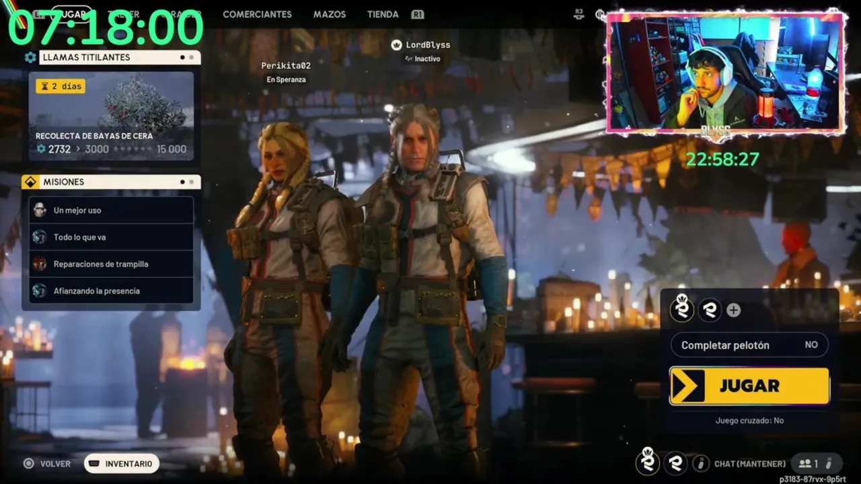Open the TIENDA tab
The height and width of the screenshot is (484, 861).
click(383, 14)
